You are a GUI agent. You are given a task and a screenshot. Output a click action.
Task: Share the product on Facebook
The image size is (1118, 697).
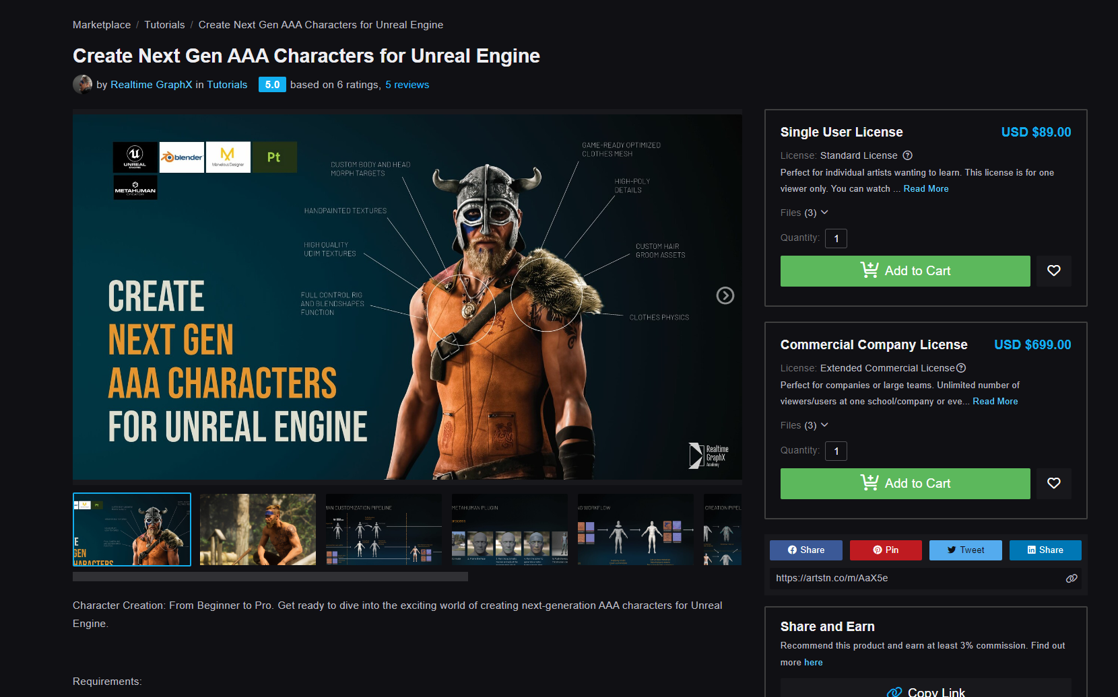pyautogui.click(x=806, y=550)
